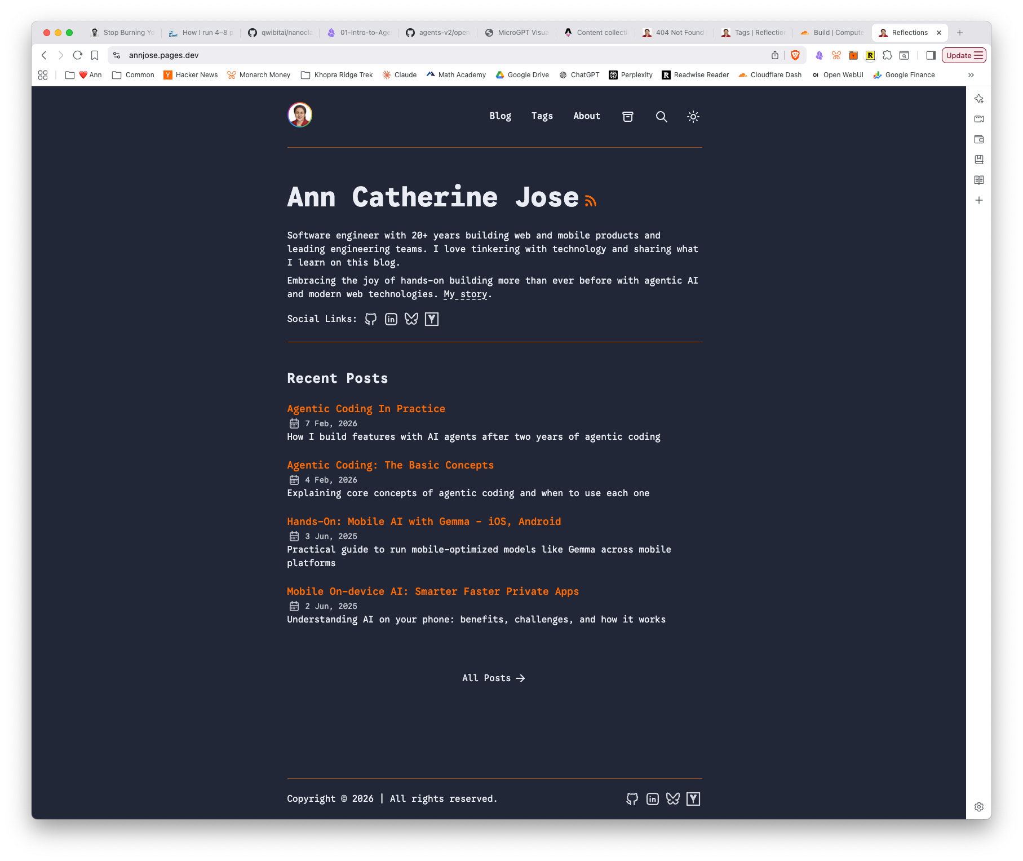Visit Ann's GitHub via the social link icon
This screenshot has height=861, width=1023.
tap(371, 319)
